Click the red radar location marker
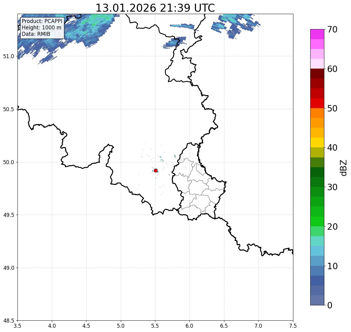The image size is (351, 332). 156,171
